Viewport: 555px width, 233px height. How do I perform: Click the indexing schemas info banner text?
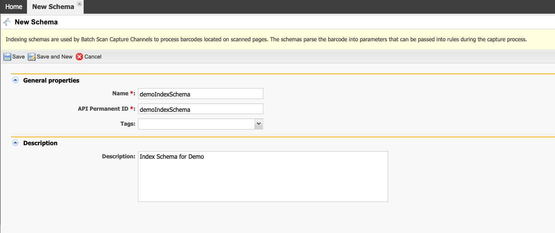point(267,39)
